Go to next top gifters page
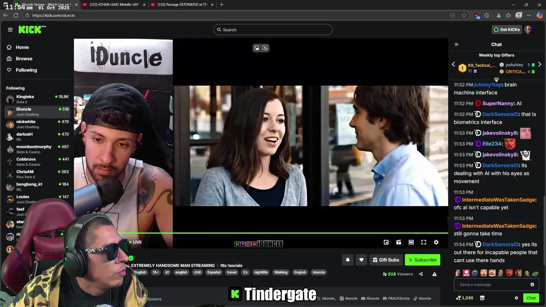The width and height of the screenshot is (546, 307). [540, 64]
